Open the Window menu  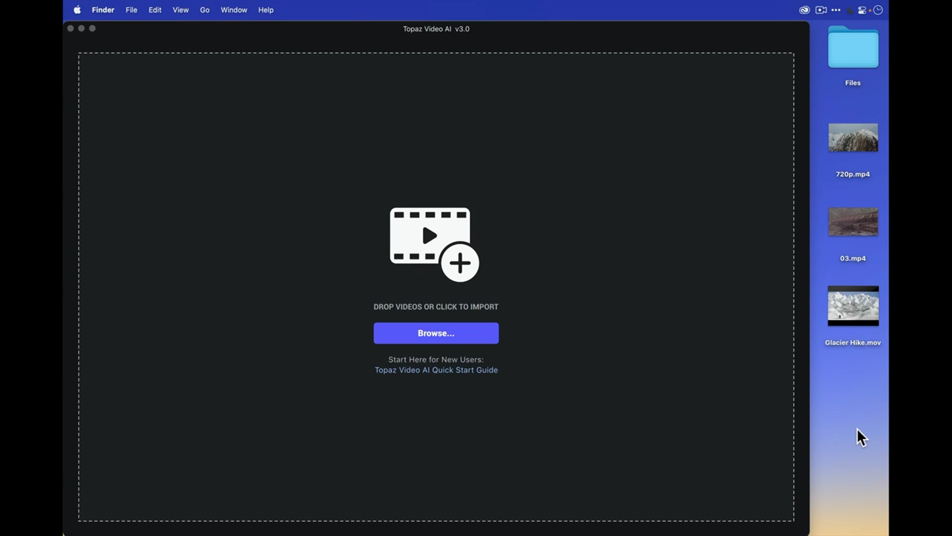[234, 10]
